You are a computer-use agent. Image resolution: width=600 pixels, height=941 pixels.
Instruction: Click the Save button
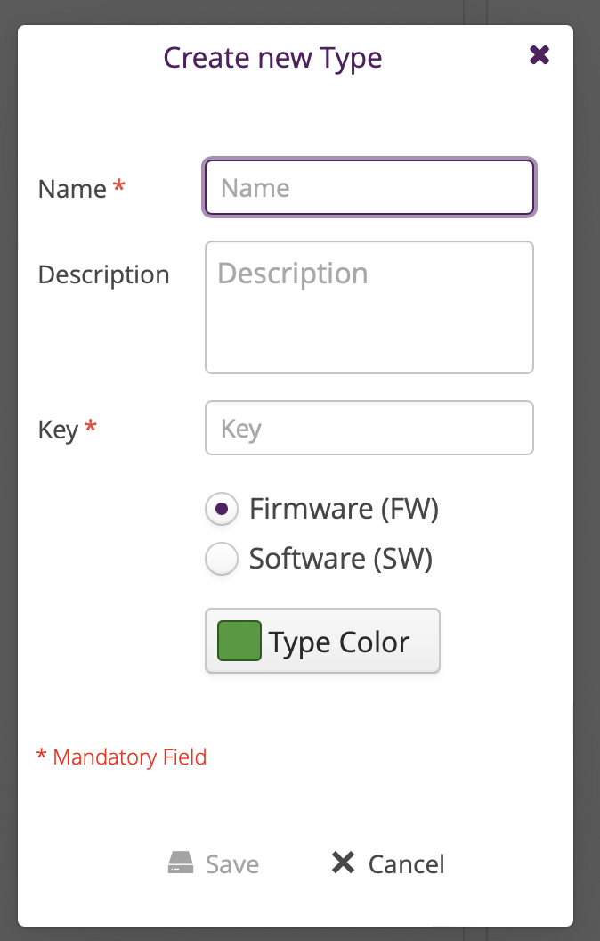pos(214,862)
